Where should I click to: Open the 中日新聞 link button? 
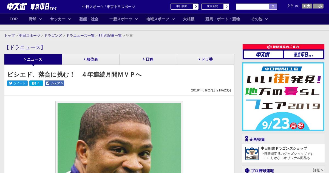[x=182, y=7]
